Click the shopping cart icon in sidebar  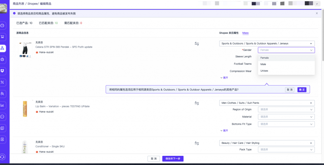tap(3, 37)
